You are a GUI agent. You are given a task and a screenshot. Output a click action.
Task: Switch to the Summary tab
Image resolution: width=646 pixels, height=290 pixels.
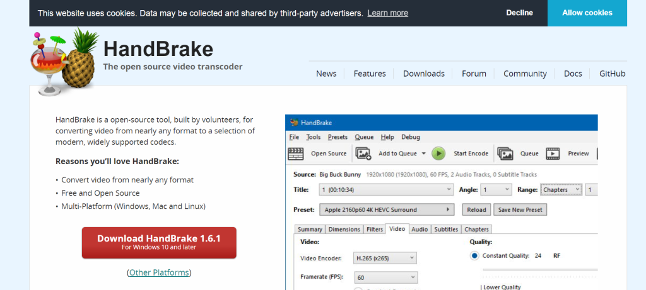[x=310, y=229]
